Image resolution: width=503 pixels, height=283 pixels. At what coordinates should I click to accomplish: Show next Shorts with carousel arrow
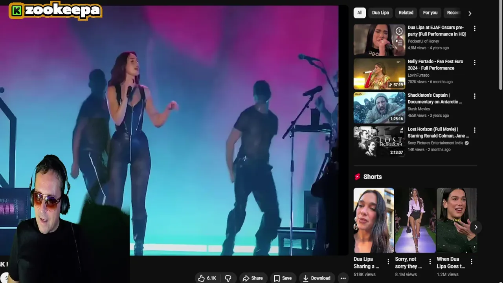(x=476, y=227)
